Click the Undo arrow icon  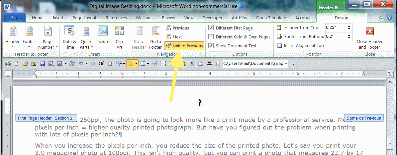pyautogui.click(x=81, y=64)
